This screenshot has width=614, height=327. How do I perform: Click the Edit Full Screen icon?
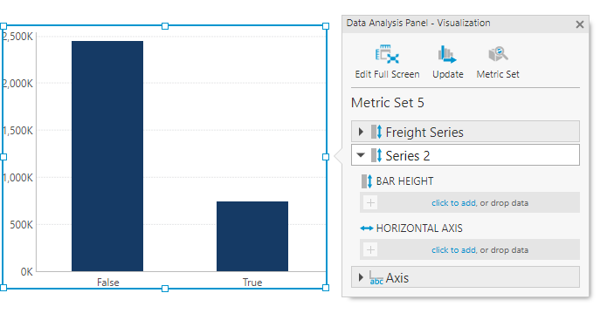(x=387, y=54)
